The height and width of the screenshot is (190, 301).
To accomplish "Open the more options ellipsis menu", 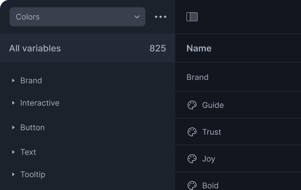I will (x=160, y=17).
